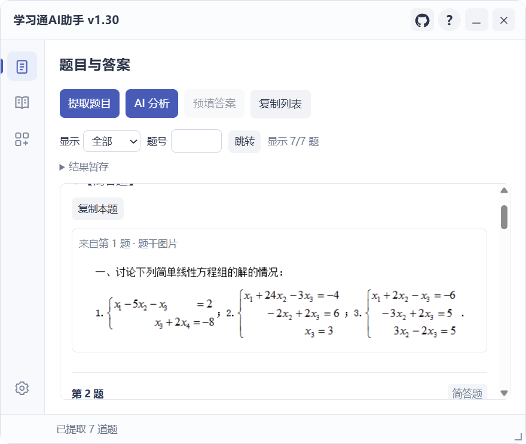The width and height of the screenshot is (526, 444).
Task: Click the 复制本题 button
Action: click(97, 209)
